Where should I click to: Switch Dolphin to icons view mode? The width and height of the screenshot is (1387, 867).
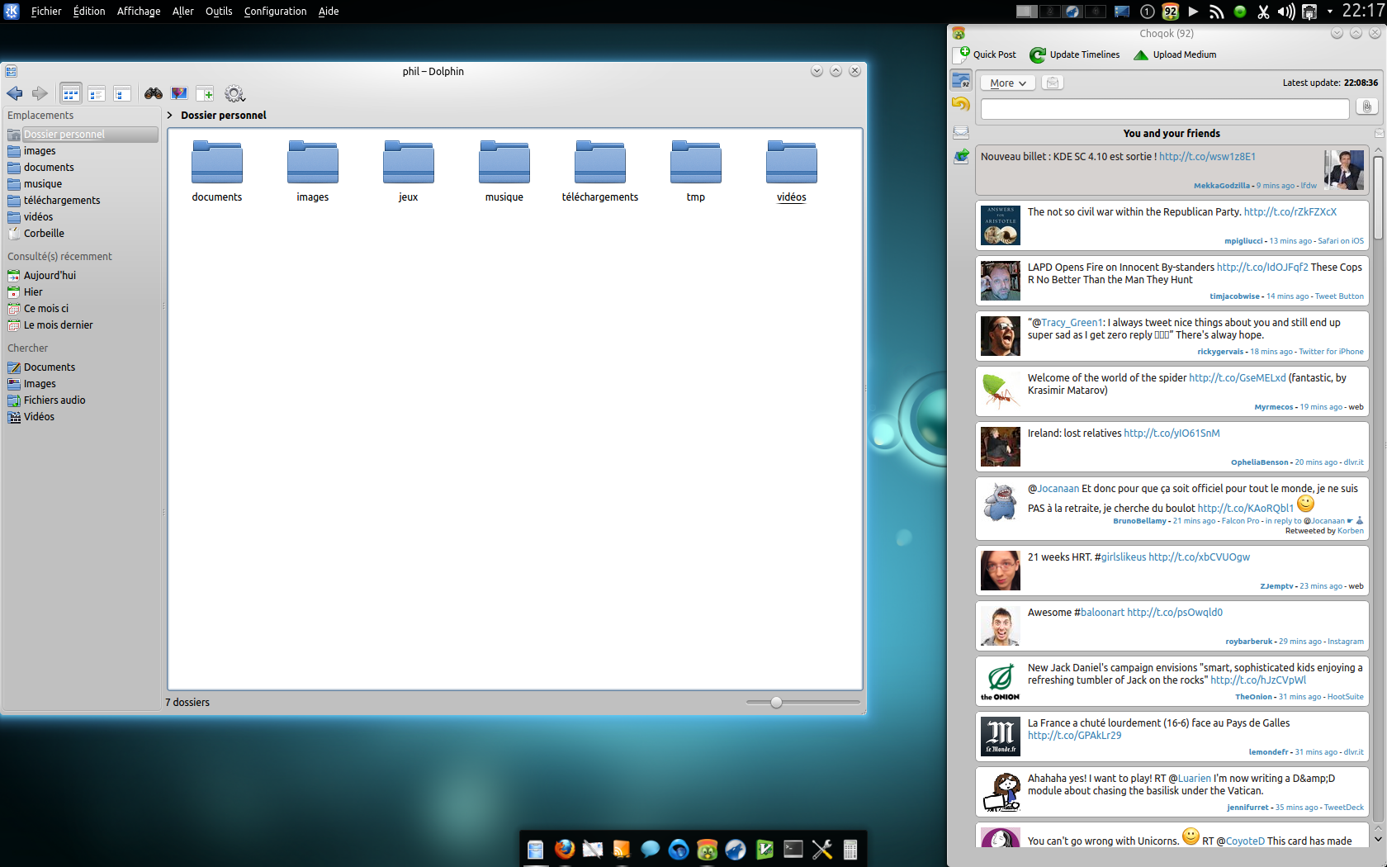(x=71, y=93)
